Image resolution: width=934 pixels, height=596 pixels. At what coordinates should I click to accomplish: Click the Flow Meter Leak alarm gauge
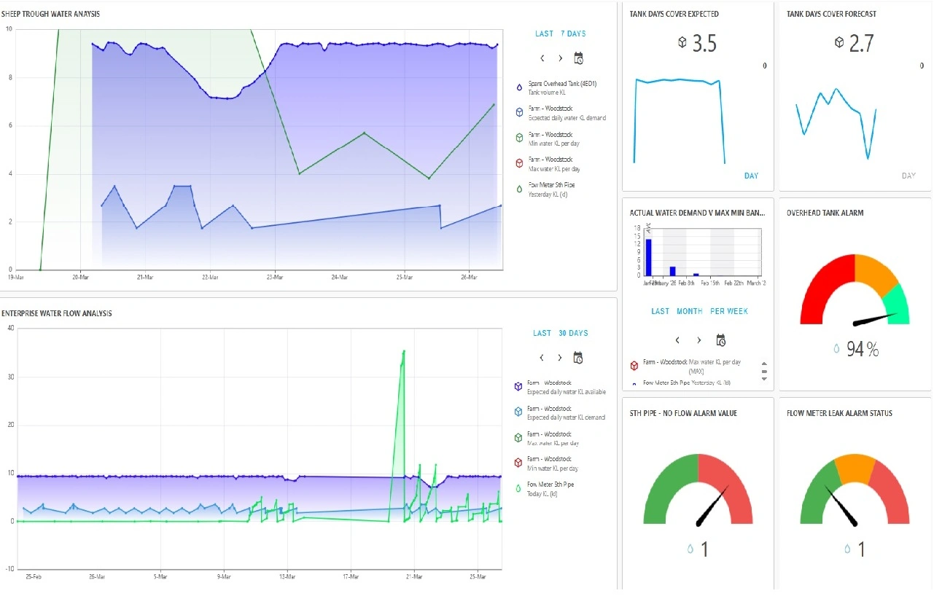tap(855, 489)
